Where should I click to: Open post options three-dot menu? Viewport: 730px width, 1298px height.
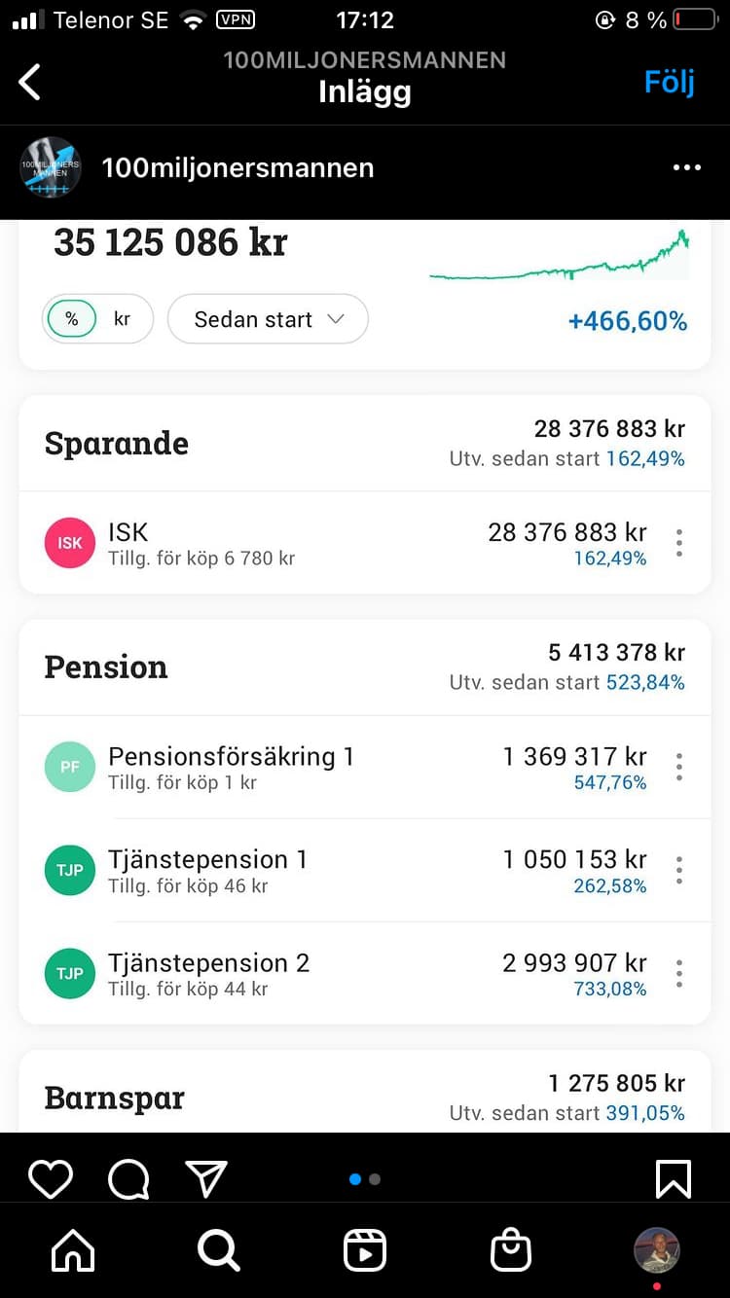[x=687, y=167]
